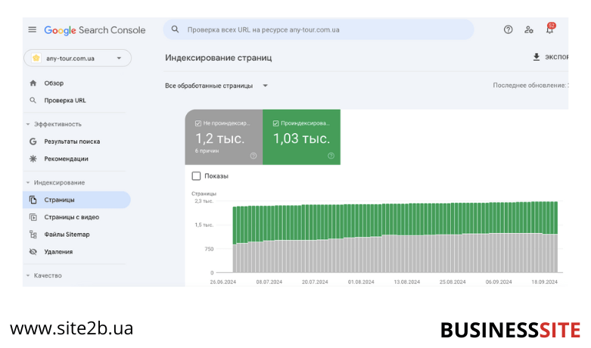
Task: Open users and permissions settings icon
Action: click(529, 30)
